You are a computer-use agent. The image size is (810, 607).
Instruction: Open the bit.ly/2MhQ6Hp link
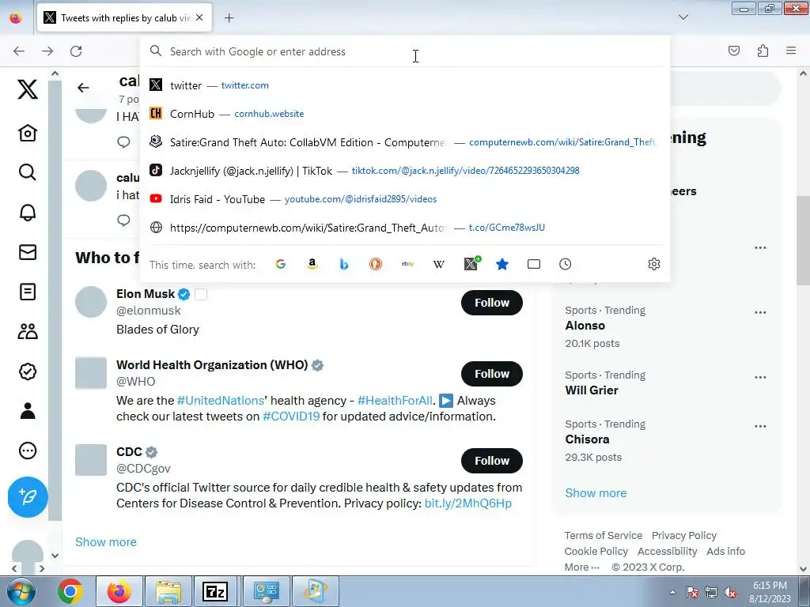click(x=468, y=503)
